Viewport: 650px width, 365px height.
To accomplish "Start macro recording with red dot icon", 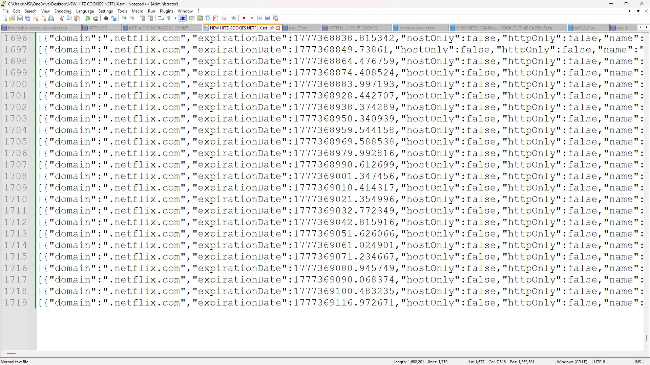I will pos(244,18).
